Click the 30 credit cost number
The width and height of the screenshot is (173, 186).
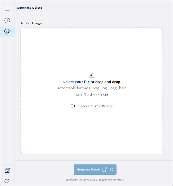tap(111, 170)
